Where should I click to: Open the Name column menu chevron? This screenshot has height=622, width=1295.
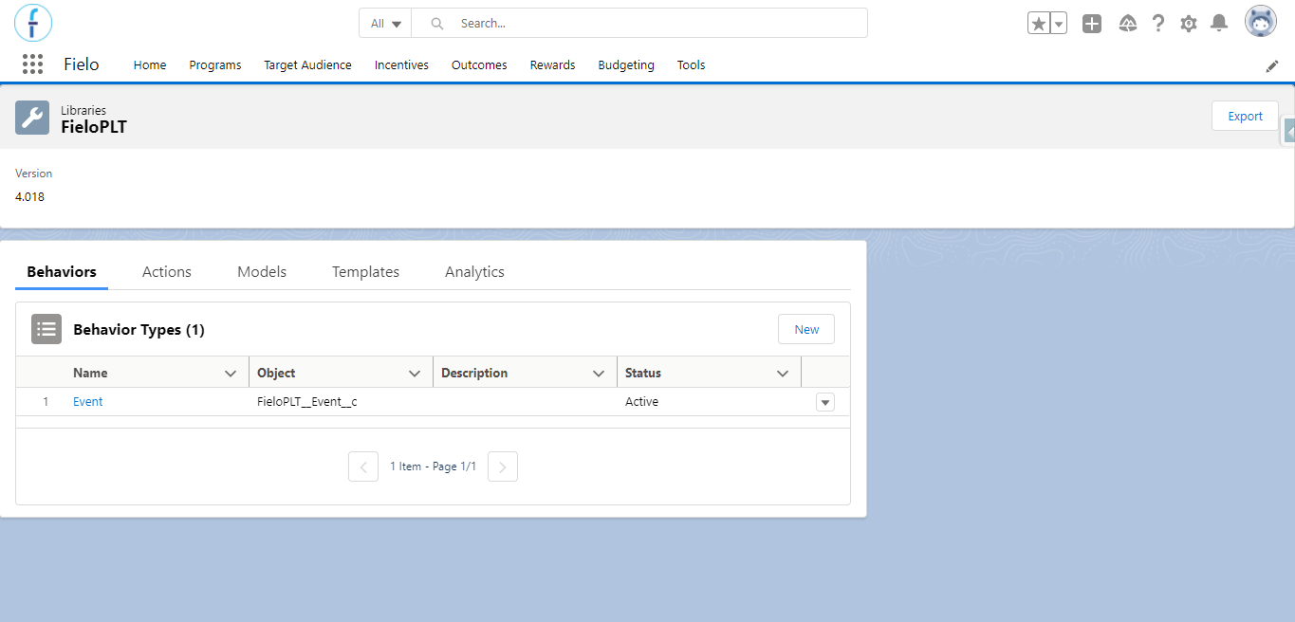(231, 374)
